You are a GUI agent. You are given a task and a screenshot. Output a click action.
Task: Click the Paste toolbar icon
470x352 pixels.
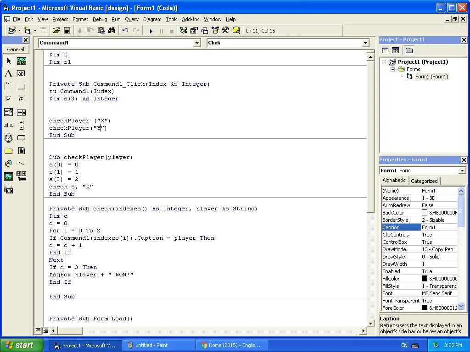[x=101, y=31]
